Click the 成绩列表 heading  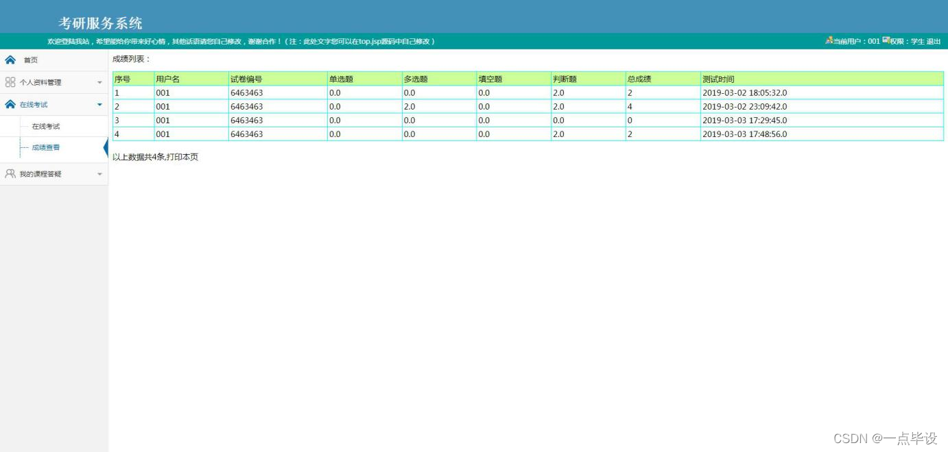tap(131, 59)
